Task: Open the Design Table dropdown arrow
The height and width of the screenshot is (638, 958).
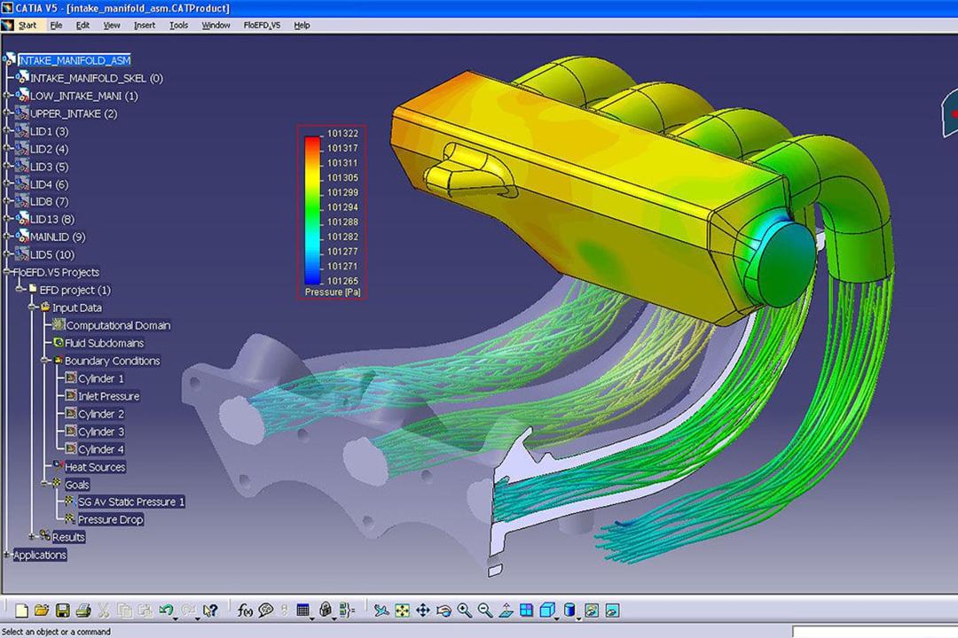Action: pyautogui.click(x=311, y=619)
